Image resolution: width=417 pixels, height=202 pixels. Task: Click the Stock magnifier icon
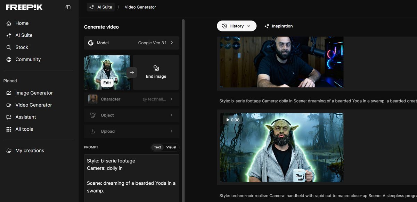point(9,47)
